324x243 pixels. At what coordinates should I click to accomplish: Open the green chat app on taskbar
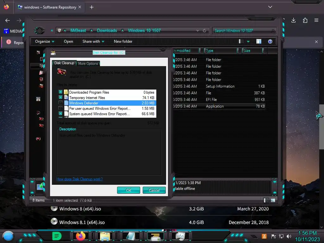coord(57,236)
